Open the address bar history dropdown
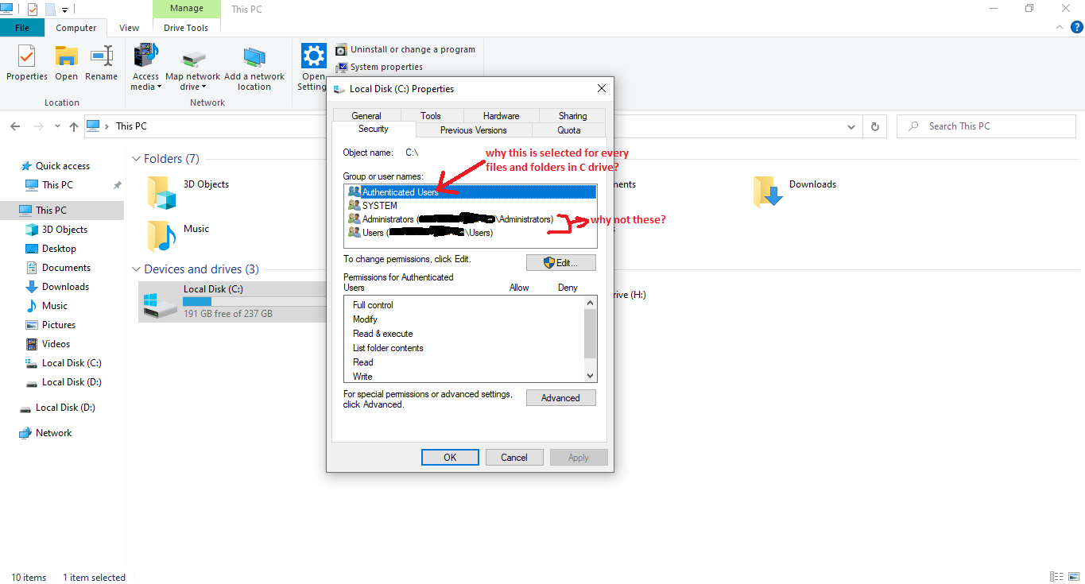Screen dimensions: 1085x584 851,126
